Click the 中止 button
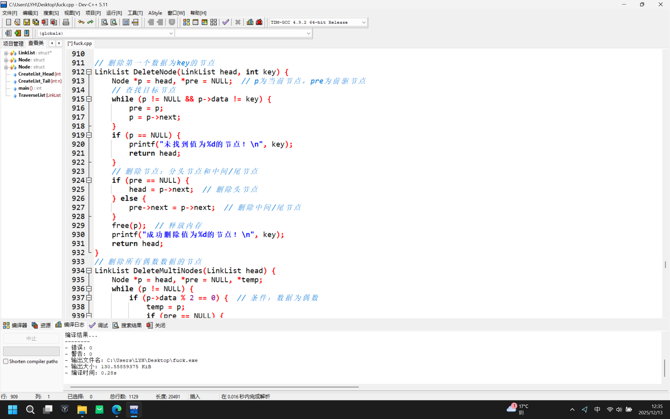This screenshot has width=670, height=419. [31, 338]
